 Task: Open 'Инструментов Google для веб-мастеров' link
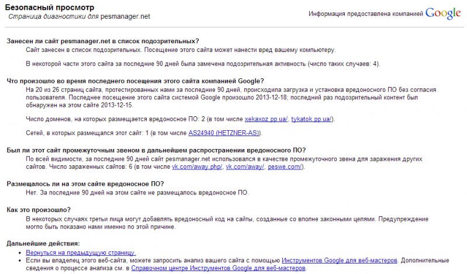coord(339,260)
